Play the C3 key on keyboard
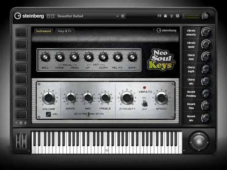 pos(107,150)
